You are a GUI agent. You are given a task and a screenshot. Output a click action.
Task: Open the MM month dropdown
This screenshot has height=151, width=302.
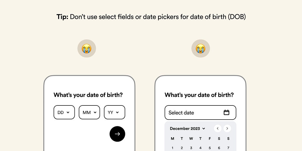click(89, 112)
